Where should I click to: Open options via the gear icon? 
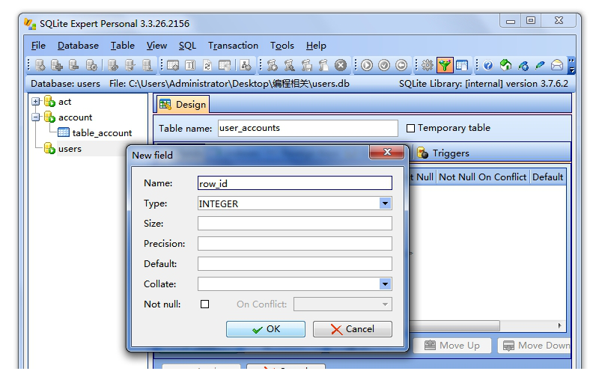428,66
